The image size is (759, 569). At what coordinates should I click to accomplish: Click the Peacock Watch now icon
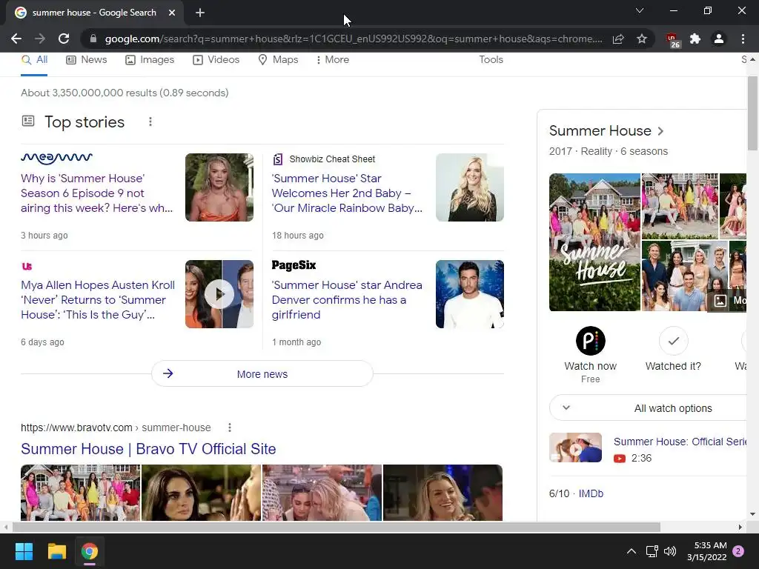coord(591,341)
